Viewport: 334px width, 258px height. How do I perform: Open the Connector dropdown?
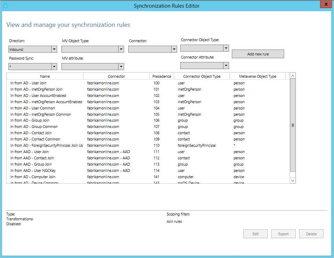coord(174,49)
